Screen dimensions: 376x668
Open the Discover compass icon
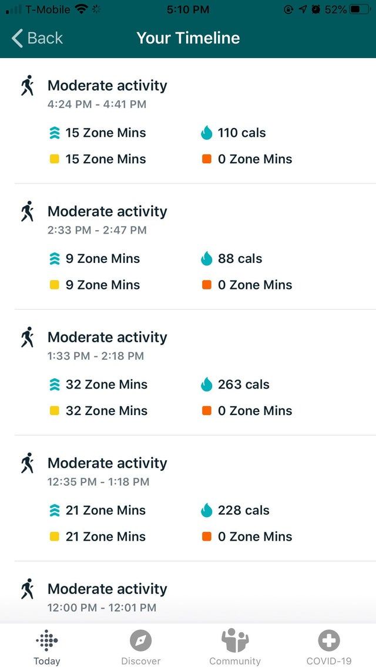tap(141, 640)
